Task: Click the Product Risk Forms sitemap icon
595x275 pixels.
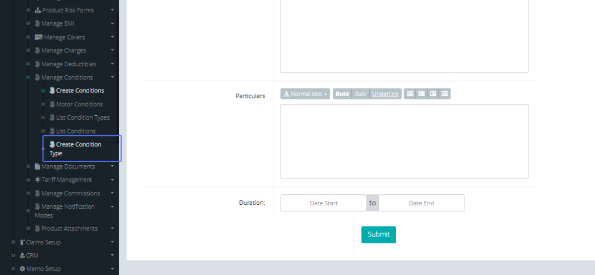Action: point(38,10)
